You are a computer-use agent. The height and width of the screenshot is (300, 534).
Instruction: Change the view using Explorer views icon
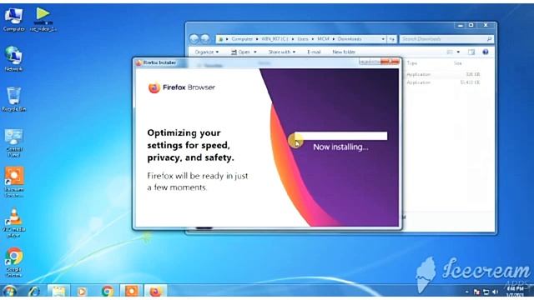[x=450, y=52]
